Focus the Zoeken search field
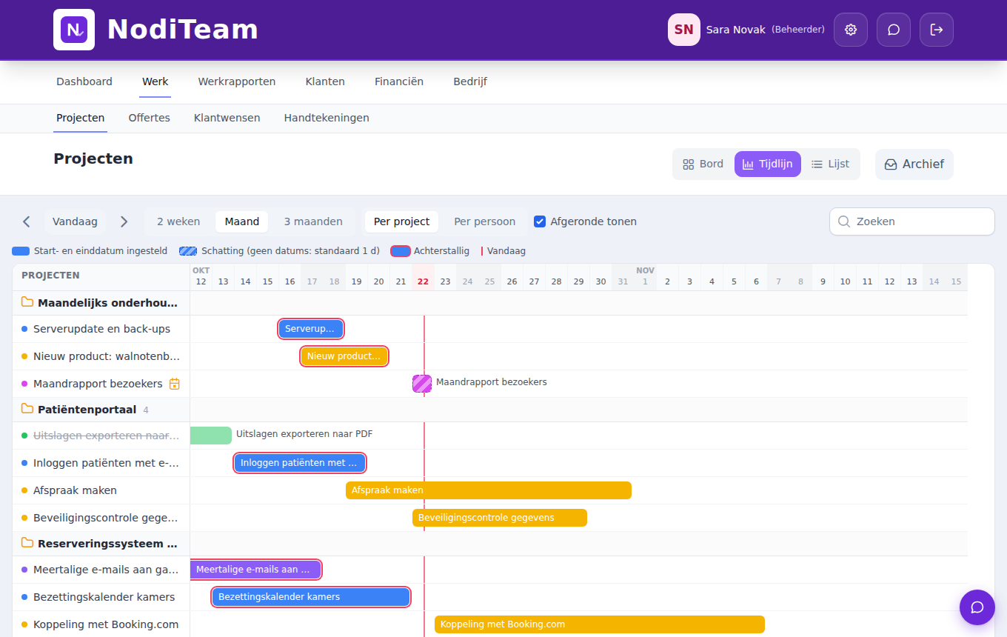The height and width of the screenshot is (637, 1007). [x=912, y=221]
